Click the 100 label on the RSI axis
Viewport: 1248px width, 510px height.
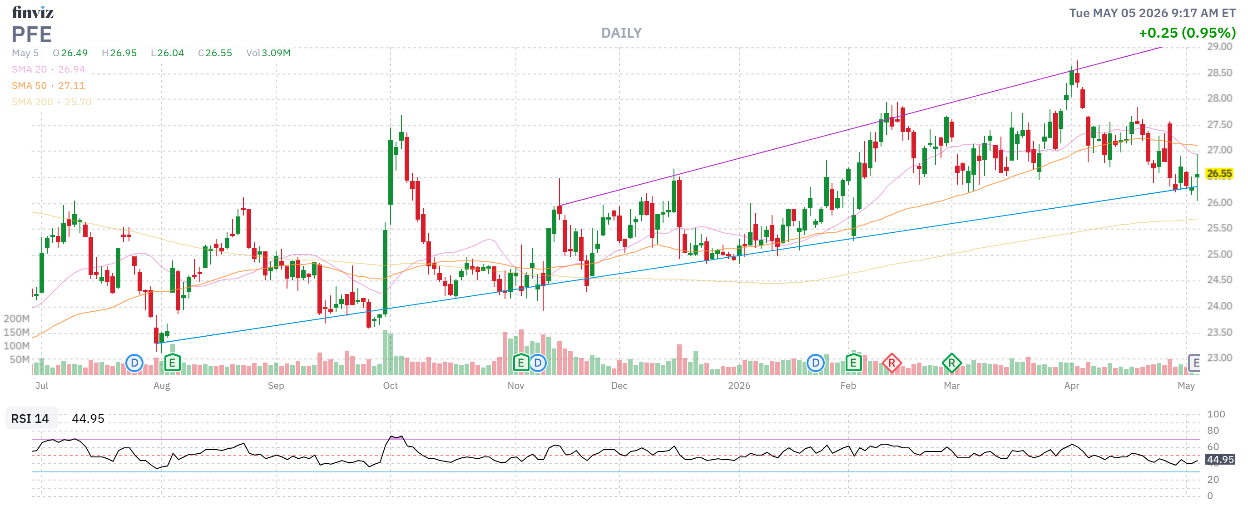tap(1216, 414)
